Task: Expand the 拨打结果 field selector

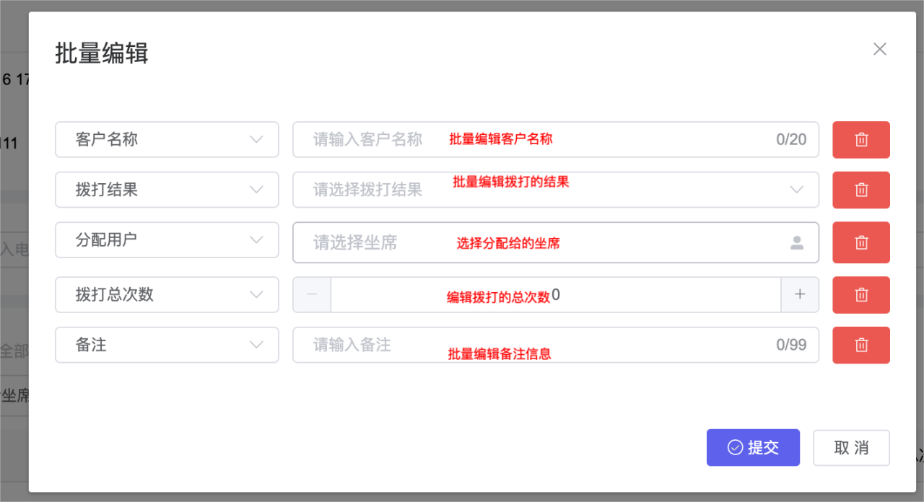Action: tap(167, 190)
